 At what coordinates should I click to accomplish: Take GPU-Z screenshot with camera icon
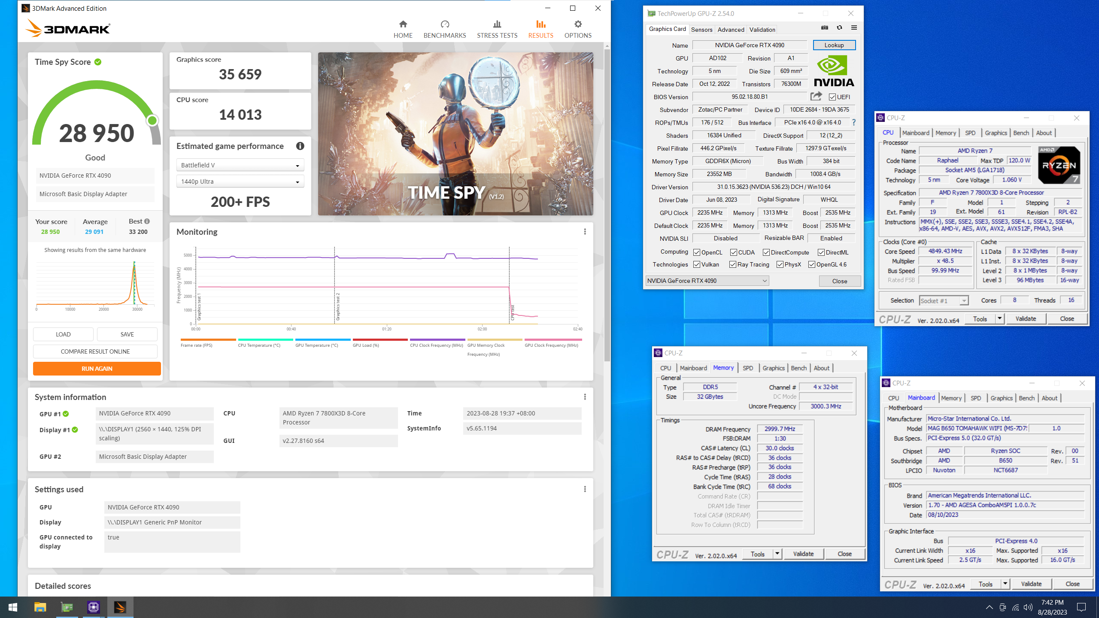tap(825, 28)
